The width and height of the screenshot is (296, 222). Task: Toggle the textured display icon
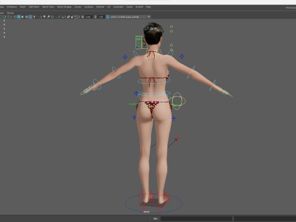point(30,17)
